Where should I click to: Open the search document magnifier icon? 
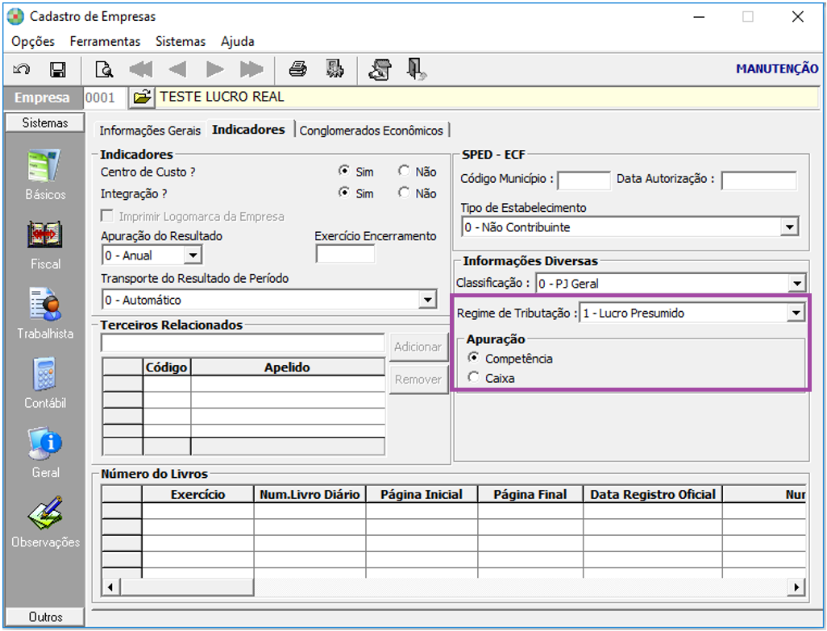coord(104,69)
